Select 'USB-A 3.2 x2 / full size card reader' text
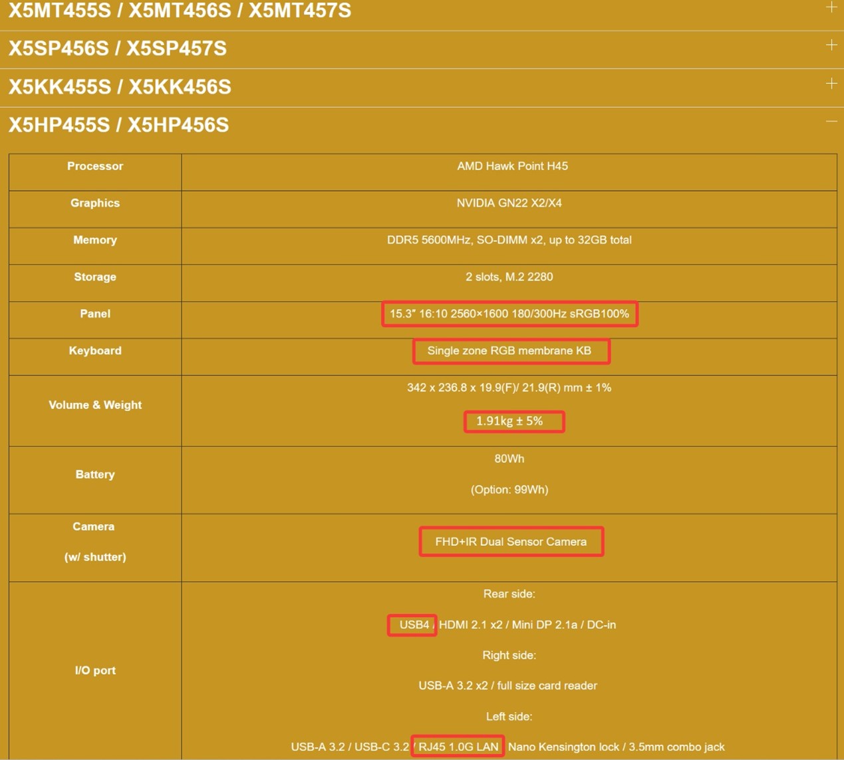This screenshot has height=760, width=844. coord(508,686)
